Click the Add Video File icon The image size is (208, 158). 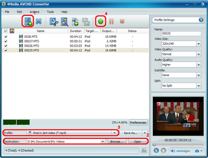(x=28, y=21)
